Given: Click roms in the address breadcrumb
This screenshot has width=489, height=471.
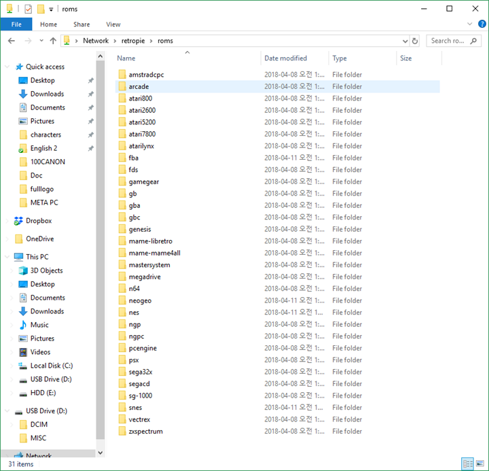Looking at the screenshot, I should point(165,41).
